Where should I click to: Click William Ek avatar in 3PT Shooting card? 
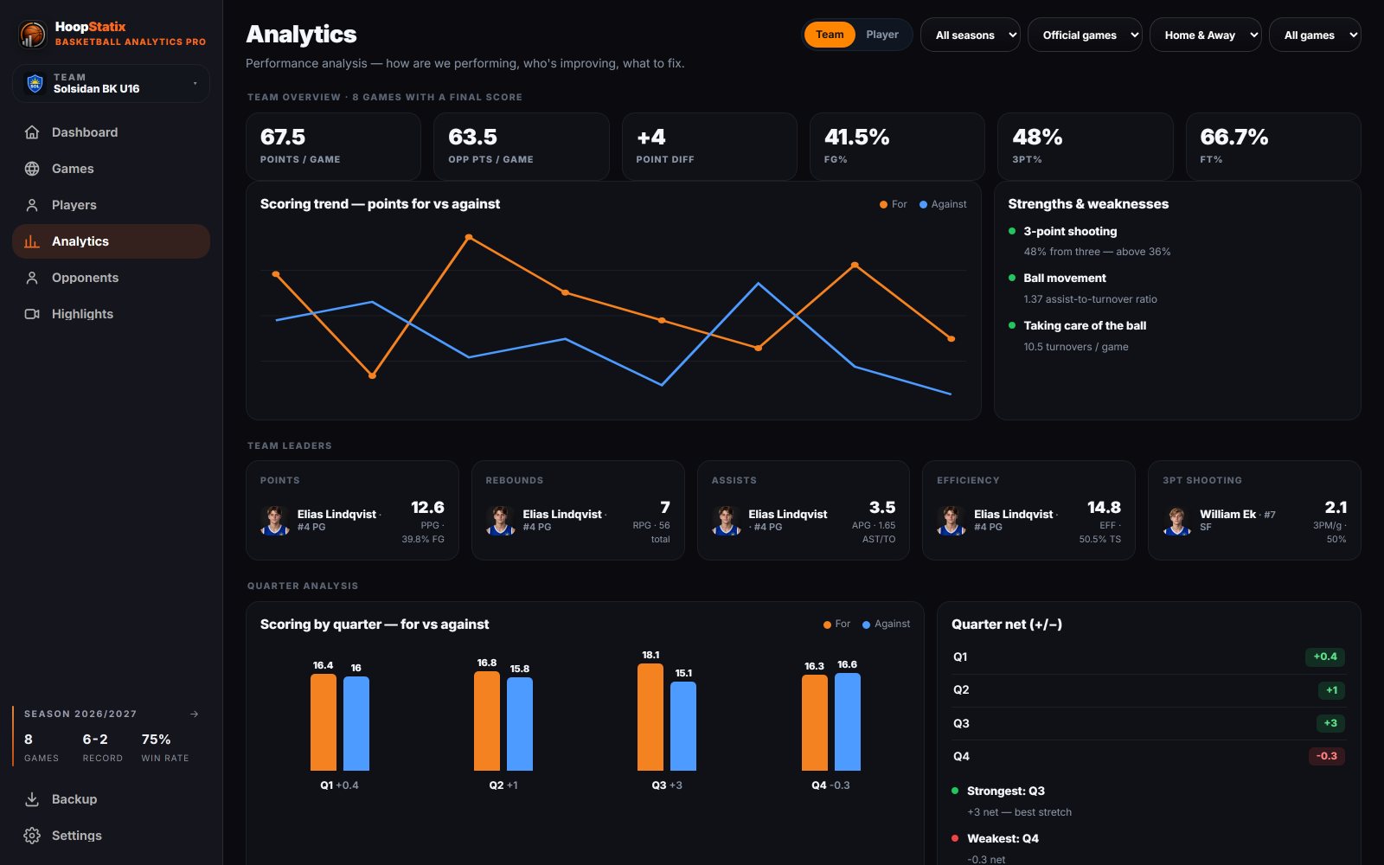1177,520
